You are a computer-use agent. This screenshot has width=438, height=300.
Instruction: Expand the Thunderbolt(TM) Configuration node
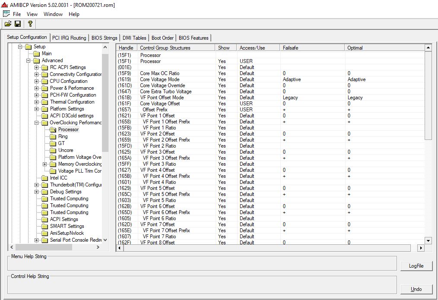(x=37, y=185)
